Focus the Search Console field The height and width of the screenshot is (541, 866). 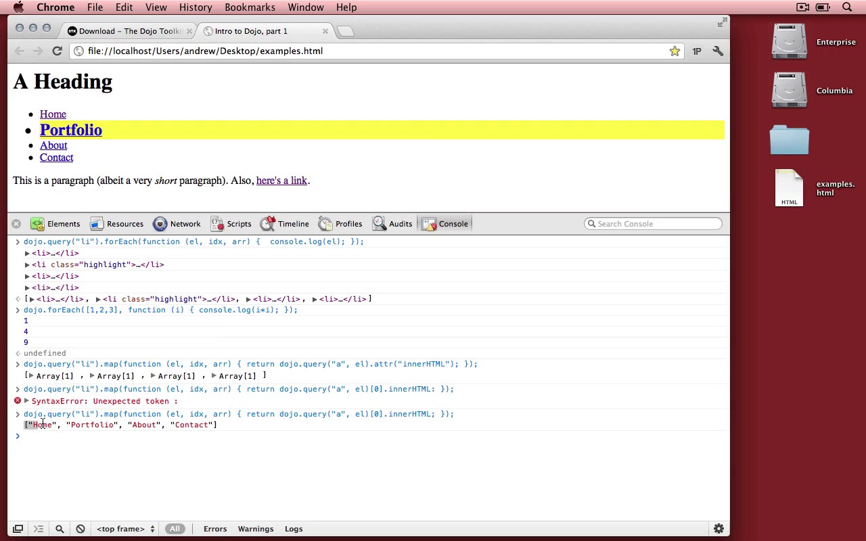coord(653,224)
